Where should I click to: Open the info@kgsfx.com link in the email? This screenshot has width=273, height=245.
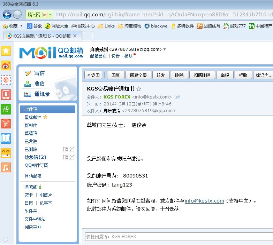pos(204,201)
